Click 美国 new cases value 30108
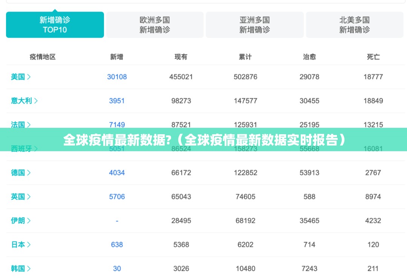 [x=117, y=77]
